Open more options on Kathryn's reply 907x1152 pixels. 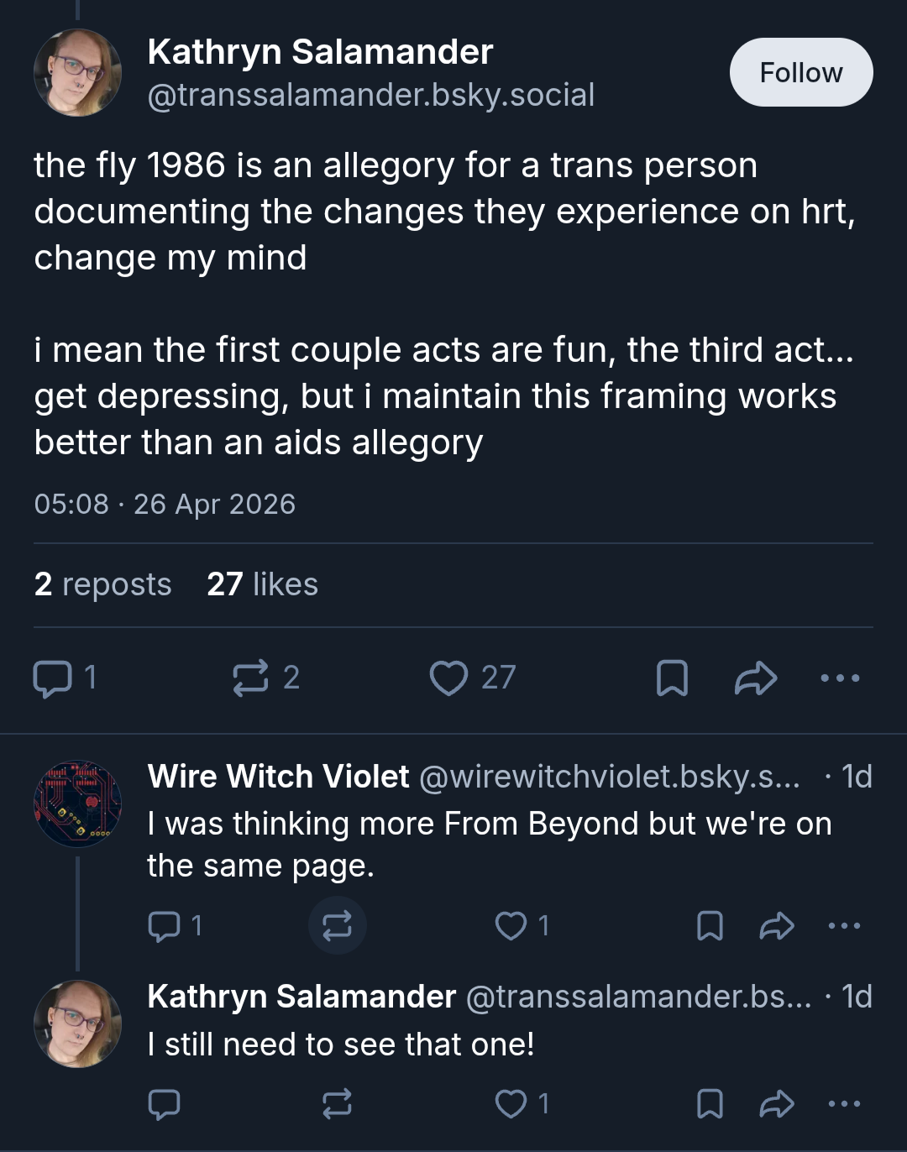tap(844, 1104)
